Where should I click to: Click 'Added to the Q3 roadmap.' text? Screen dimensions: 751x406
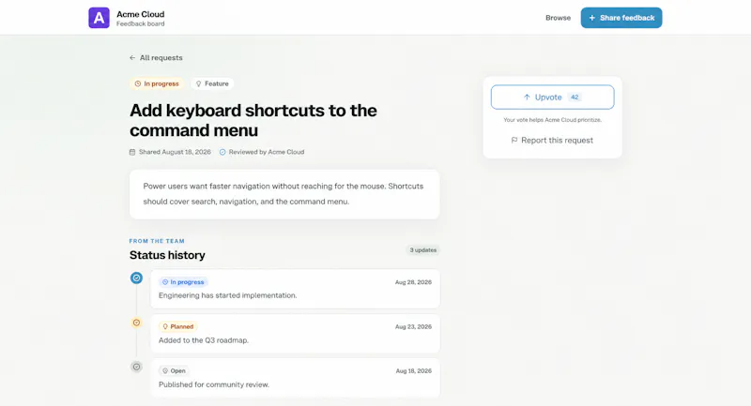tap(204, 340)
